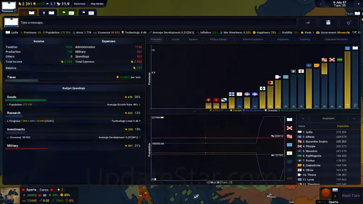Click the Lydia flag in the top-left corner
The width and height of the screenshot is (363, 204).
point(9,7)
